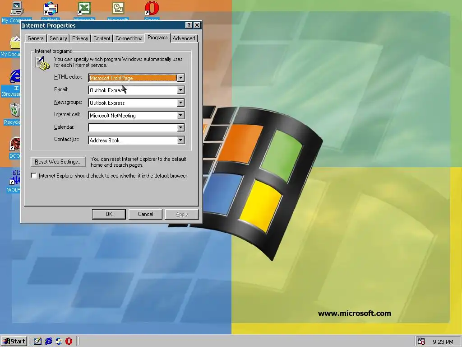Screen dimensions: 462x347
Task: Switch to the Security tab
Action: point(58,38)
